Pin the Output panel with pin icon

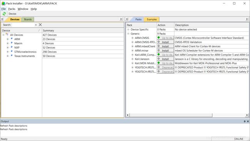click(245, 121)
